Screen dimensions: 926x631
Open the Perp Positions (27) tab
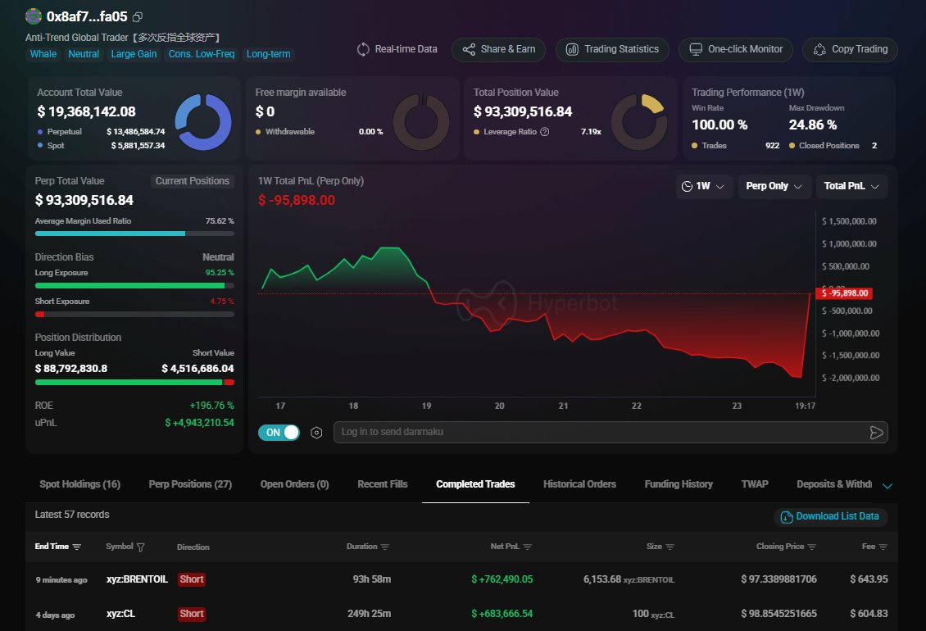[190, 484]
